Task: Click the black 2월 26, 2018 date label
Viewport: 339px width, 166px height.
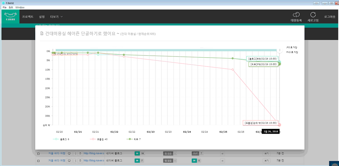Action: click(271, 132)
